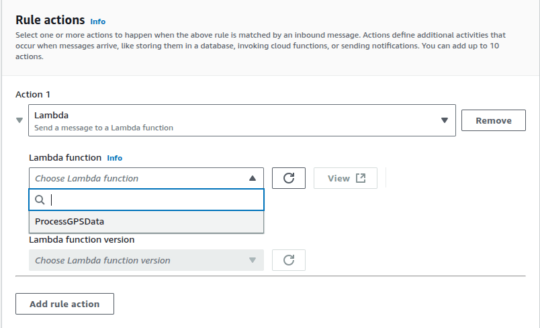Viewport: 540px width, 328px height.
Task: Open Choose Lambda function version dropdown
Action: [x=141, y=260]
